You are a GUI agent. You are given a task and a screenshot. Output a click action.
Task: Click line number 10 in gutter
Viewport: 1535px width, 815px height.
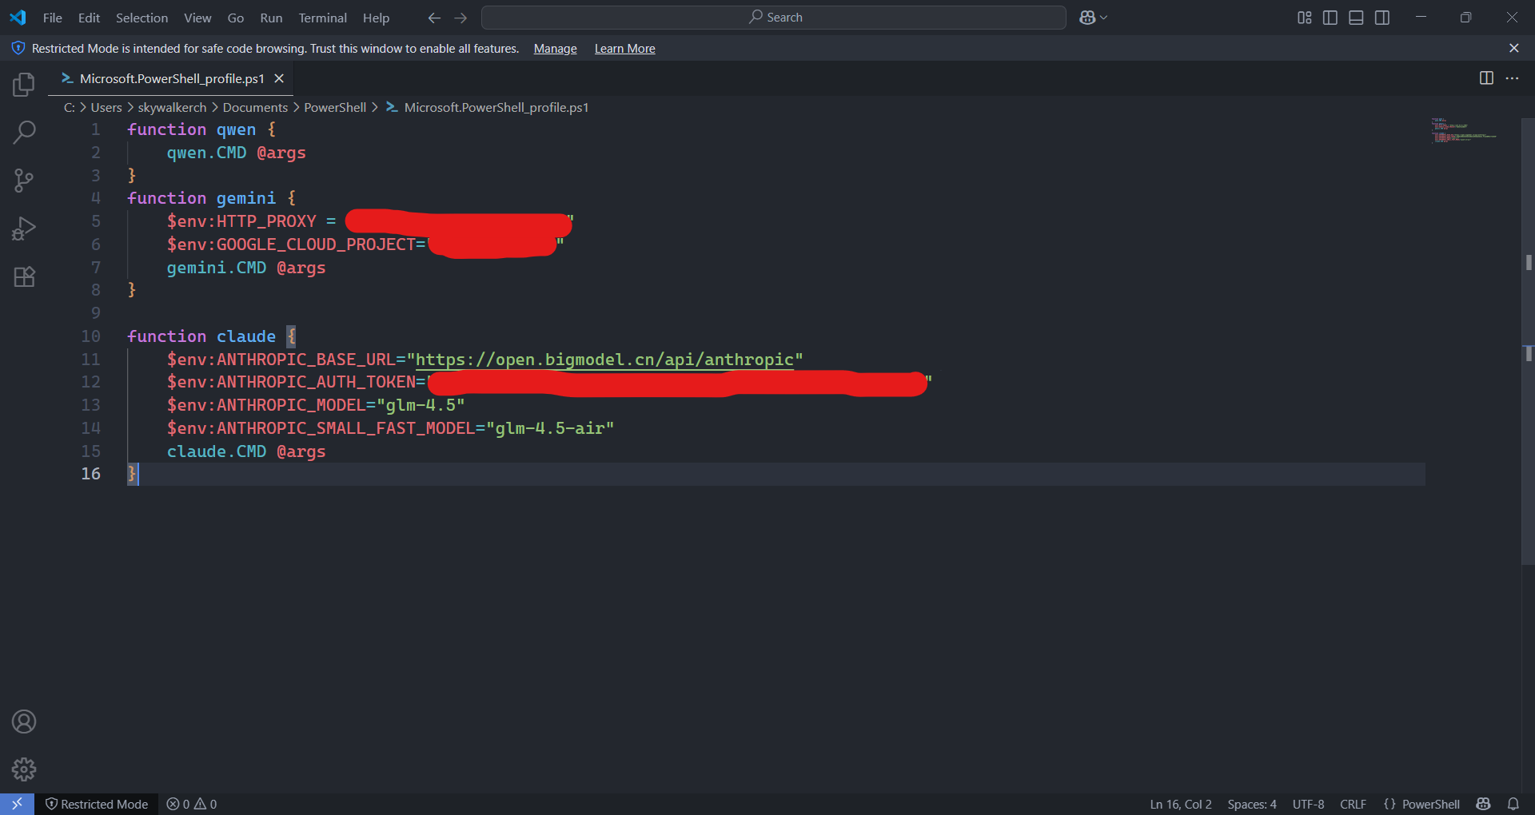[x=90, y=336]
